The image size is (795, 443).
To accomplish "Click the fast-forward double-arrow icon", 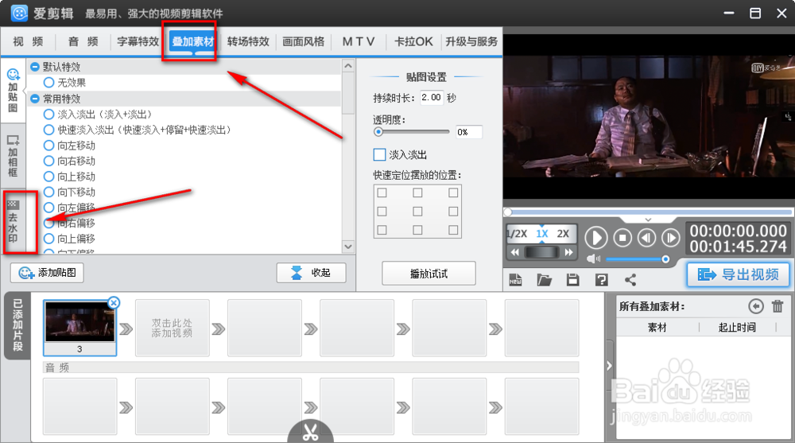I will pos(569,252).
